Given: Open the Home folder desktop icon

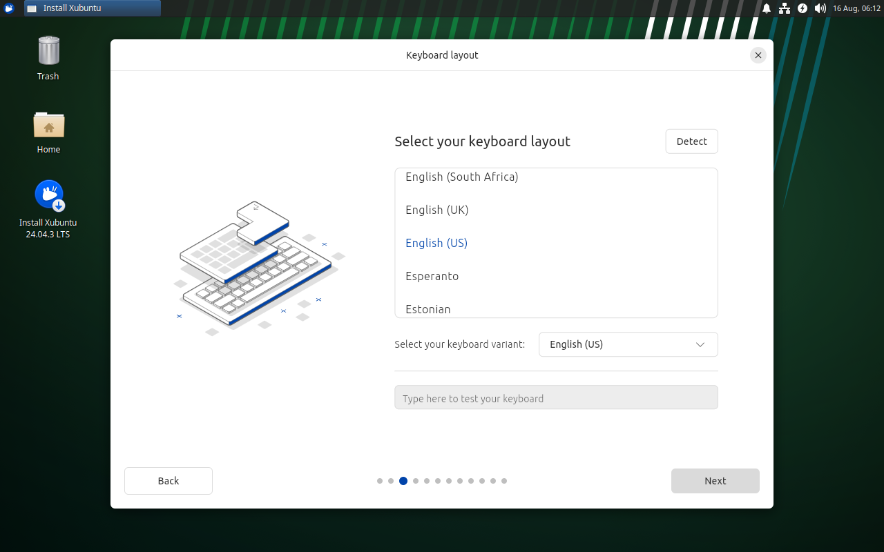Looking at the screenshot, I should pyautogui.click(x=48, y=132).
